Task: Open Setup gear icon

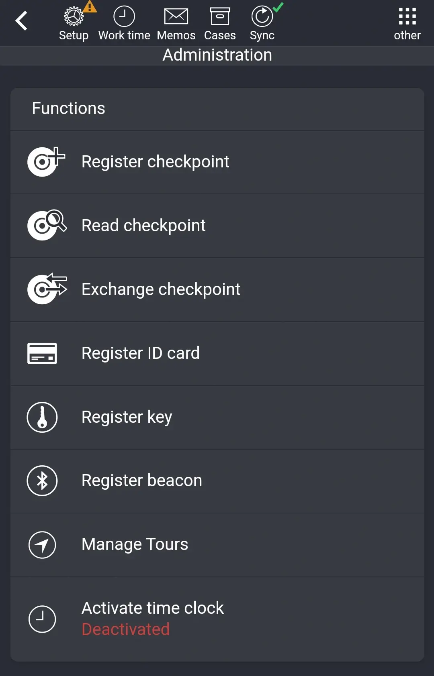Action: coord(74,17)
